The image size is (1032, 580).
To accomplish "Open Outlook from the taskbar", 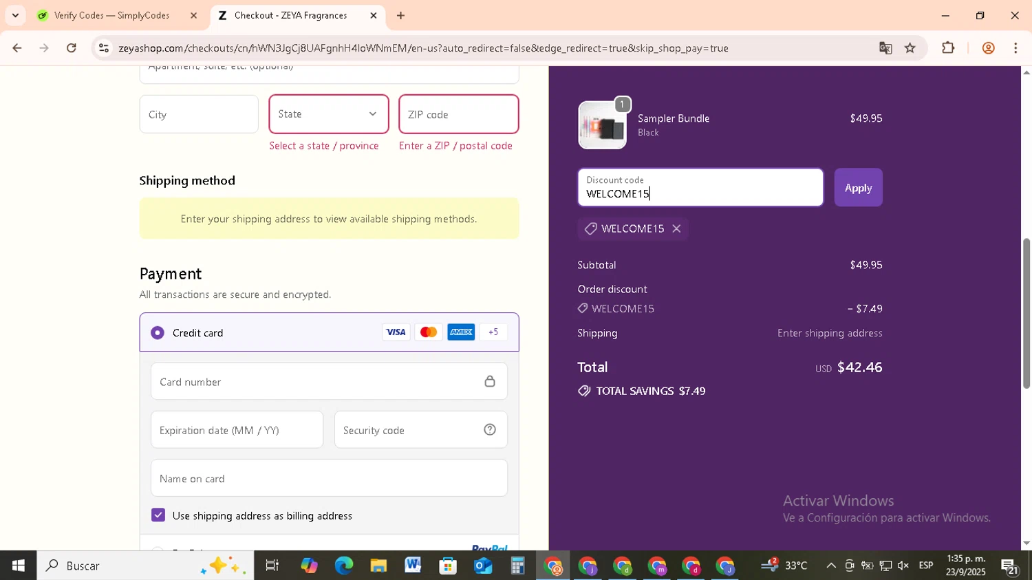I will (x=483, y=566).
